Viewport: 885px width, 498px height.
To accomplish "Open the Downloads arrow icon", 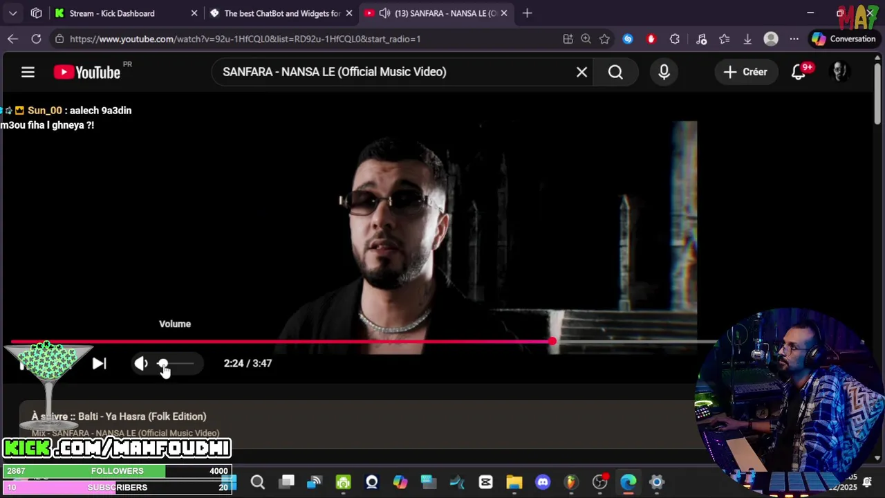I will click(x=747, y=39).
